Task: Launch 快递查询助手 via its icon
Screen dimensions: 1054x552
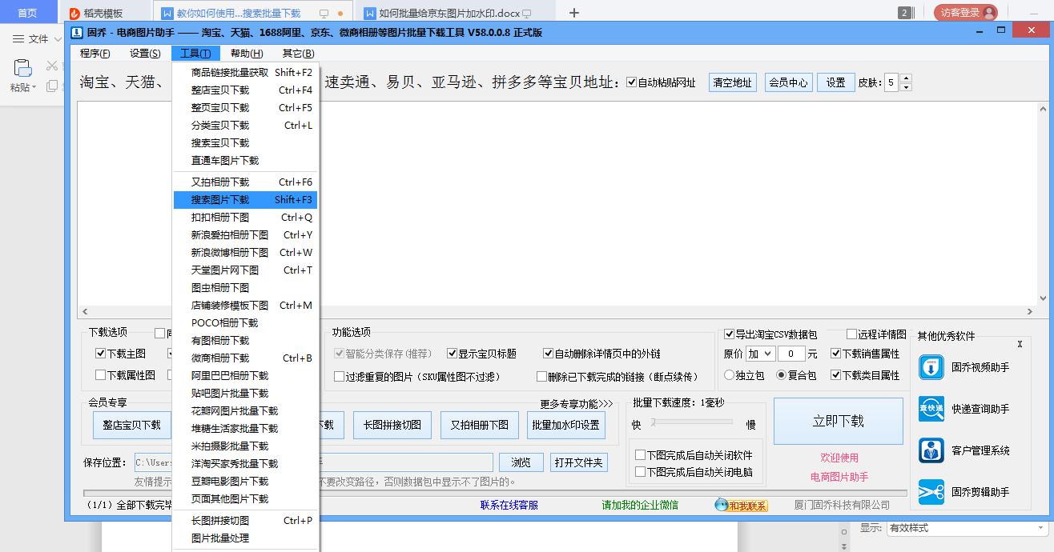Action: [x=931, y=409]
